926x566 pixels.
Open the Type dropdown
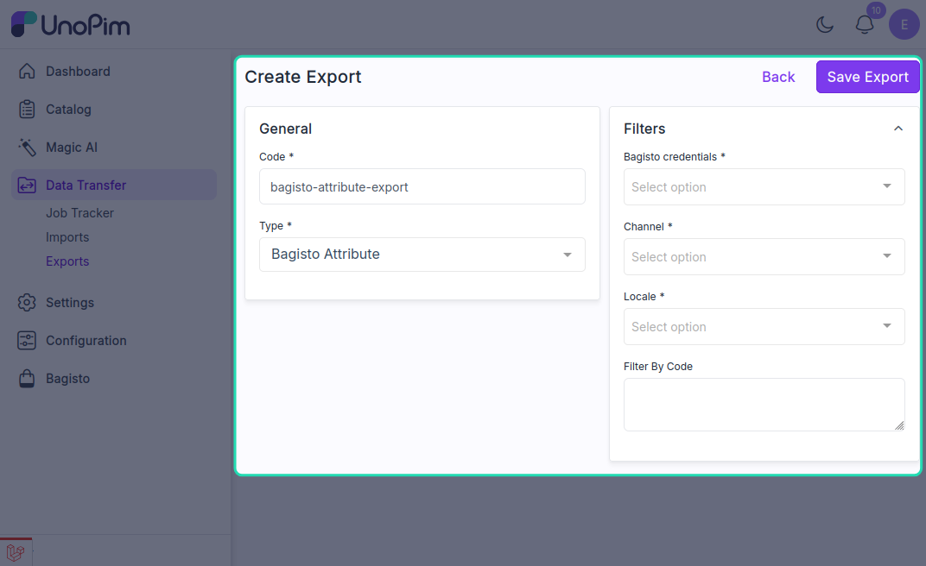[422, 255]
